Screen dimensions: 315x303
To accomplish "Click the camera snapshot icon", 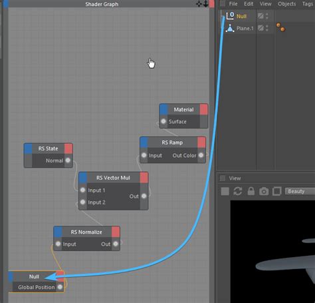I will [x=264, y=191].
